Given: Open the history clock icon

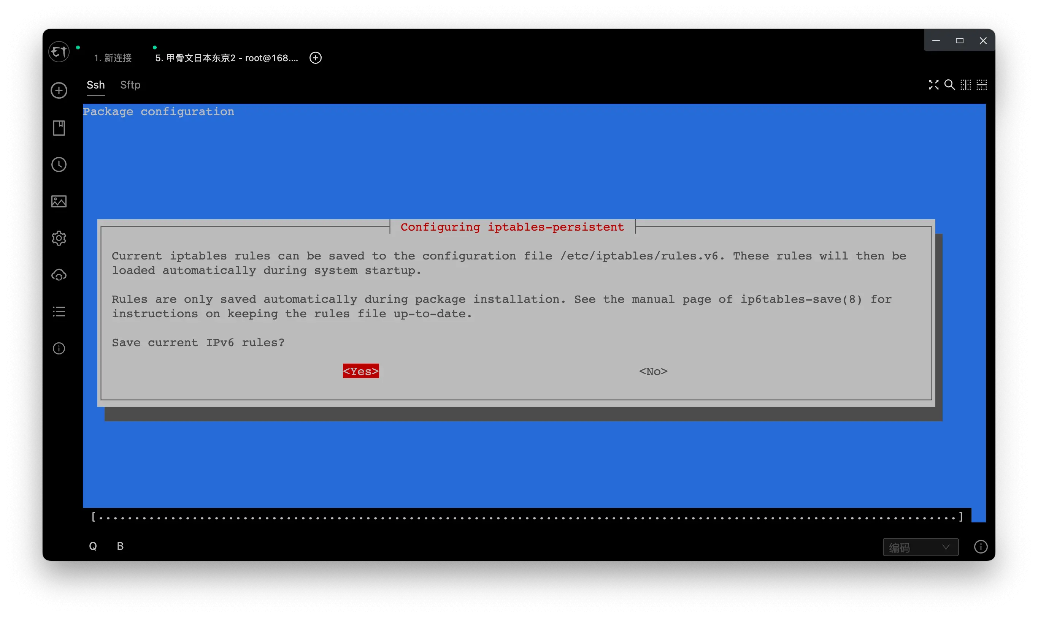Looking at the screenshot, I should 59,165.
